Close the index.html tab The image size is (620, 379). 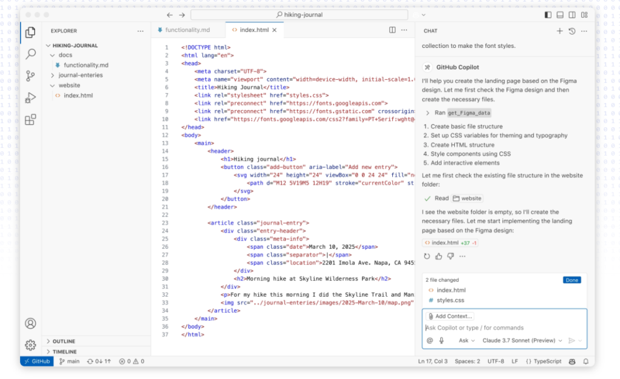(x=274, y=30)
